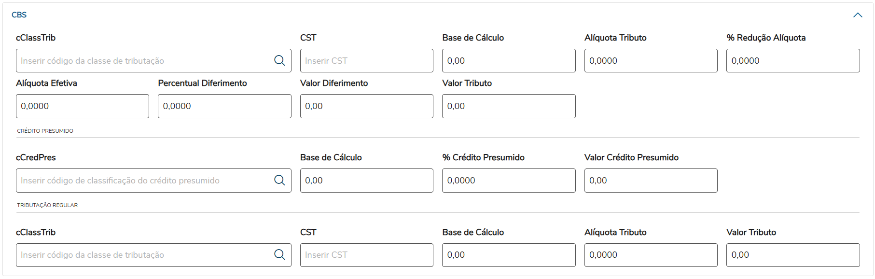Viewport: 875px width, 279px height.
Task: Click the top Valor Tributo field
Action: click(508, 106)
